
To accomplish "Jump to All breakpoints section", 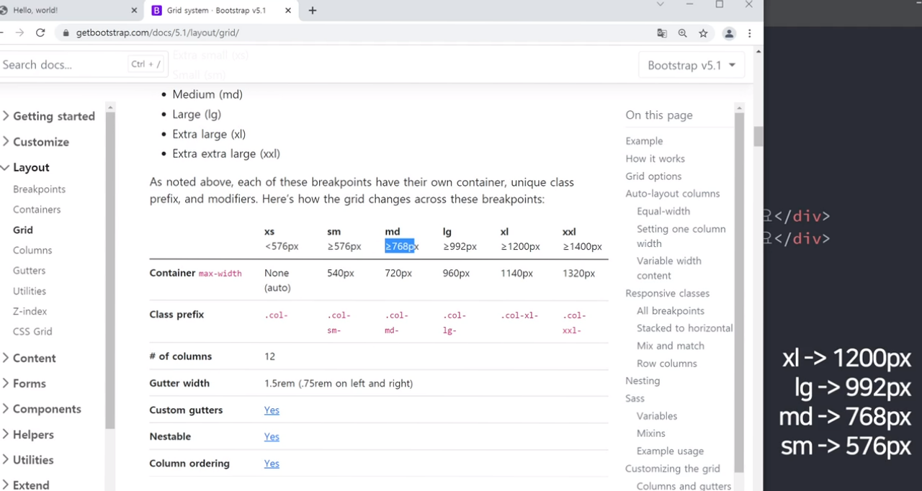I will (x=671, y=311).
